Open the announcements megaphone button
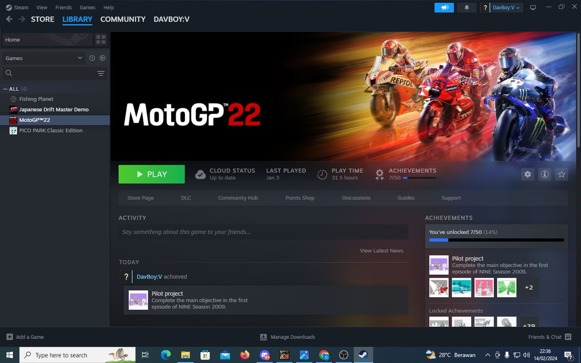The image size is (581, 363). pos(444,8)
